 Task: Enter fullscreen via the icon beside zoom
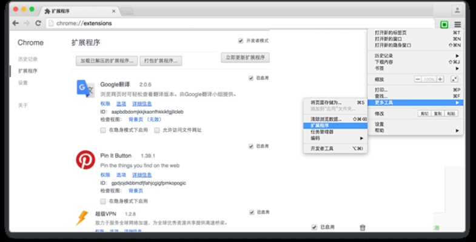click(454, 79)
